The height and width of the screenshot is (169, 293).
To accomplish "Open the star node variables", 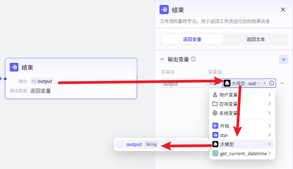I will click(x=242, y=135).
